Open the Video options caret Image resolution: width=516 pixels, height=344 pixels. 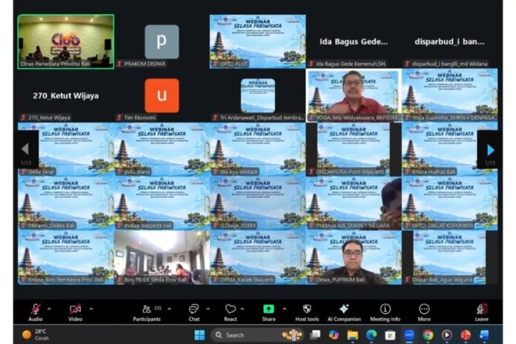(91, 309)
